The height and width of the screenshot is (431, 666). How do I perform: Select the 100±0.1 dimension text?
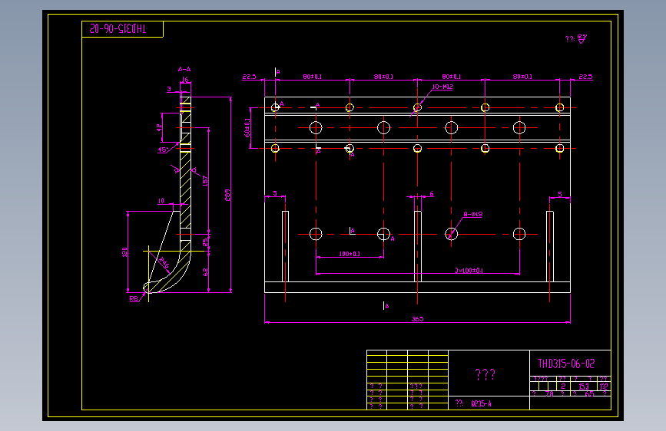tap(350, 254)
